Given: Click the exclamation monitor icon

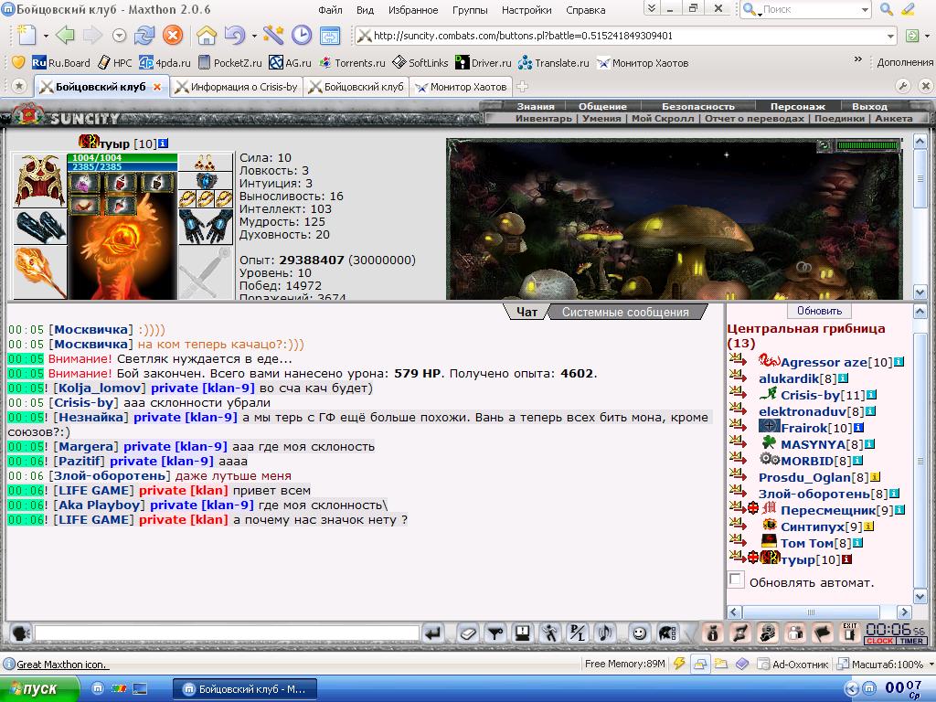Looking at the screenshot, I should [x=522, y=633].
